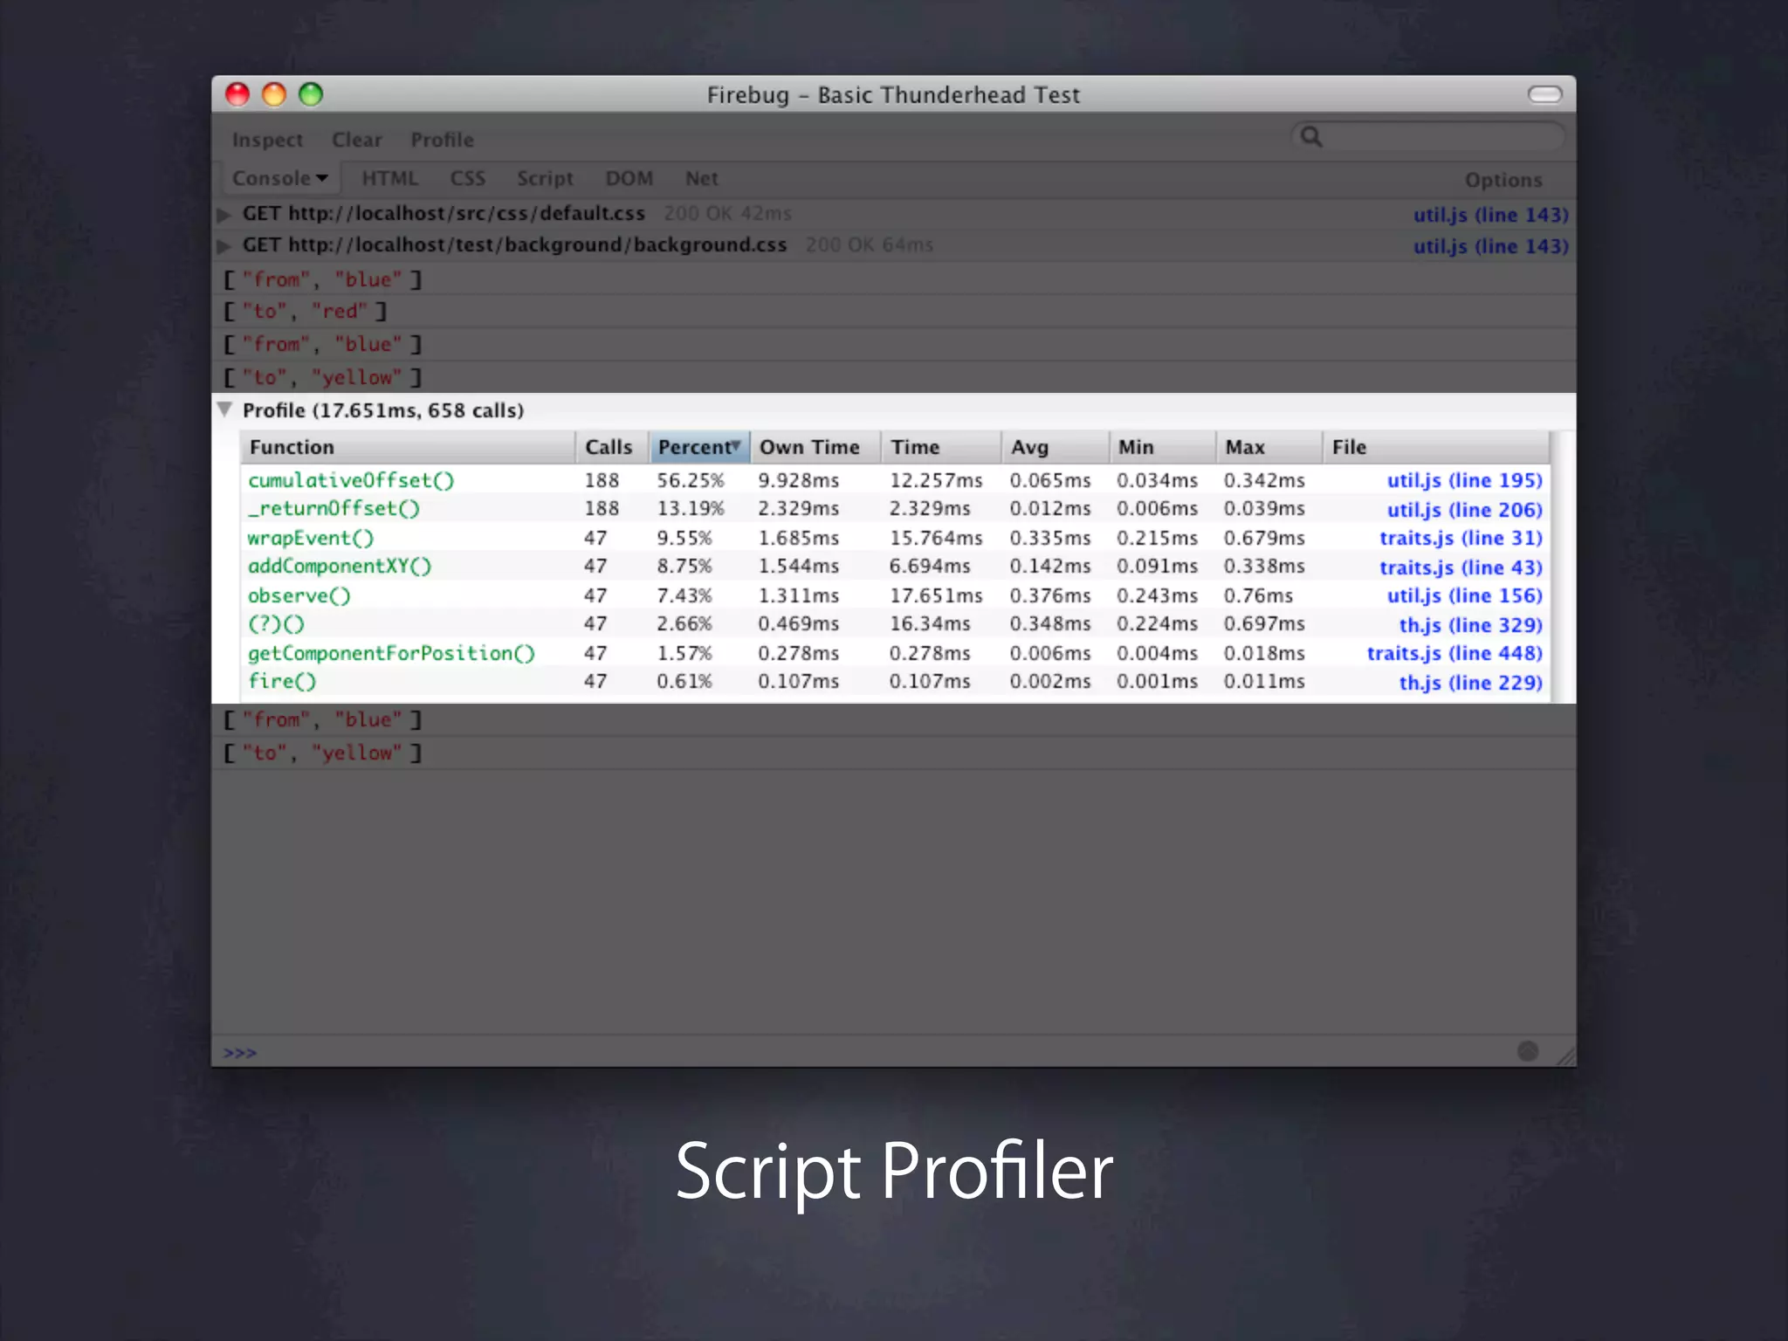Open util.js (line 156) file link
1788x1341 pixels.
(1464, 595)
